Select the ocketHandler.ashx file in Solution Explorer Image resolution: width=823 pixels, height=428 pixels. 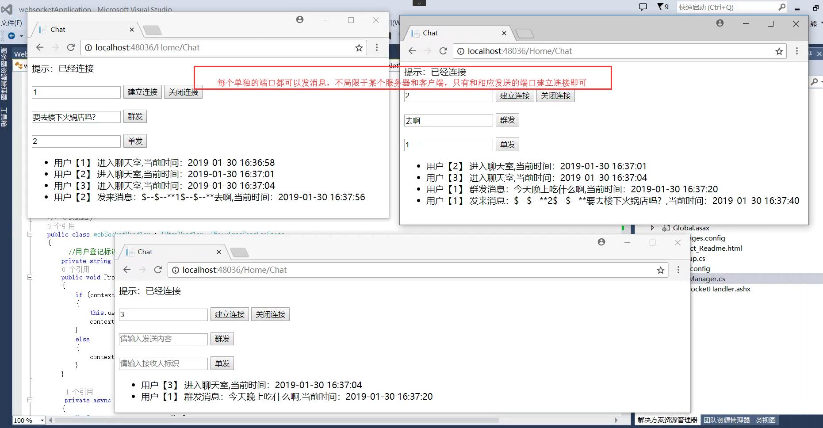tap(720, 289)
